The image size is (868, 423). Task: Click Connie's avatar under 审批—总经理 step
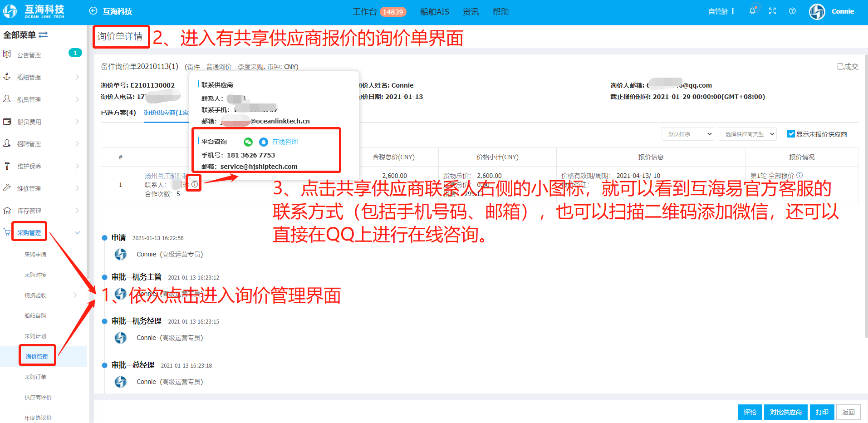click(x=121, y=382)
